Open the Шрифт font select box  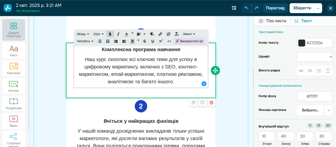click(315, 57)
